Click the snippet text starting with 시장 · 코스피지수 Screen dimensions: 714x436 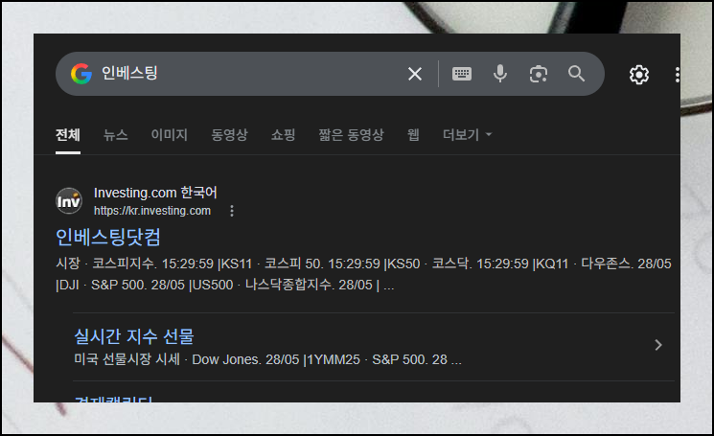[x=363, y=274]
